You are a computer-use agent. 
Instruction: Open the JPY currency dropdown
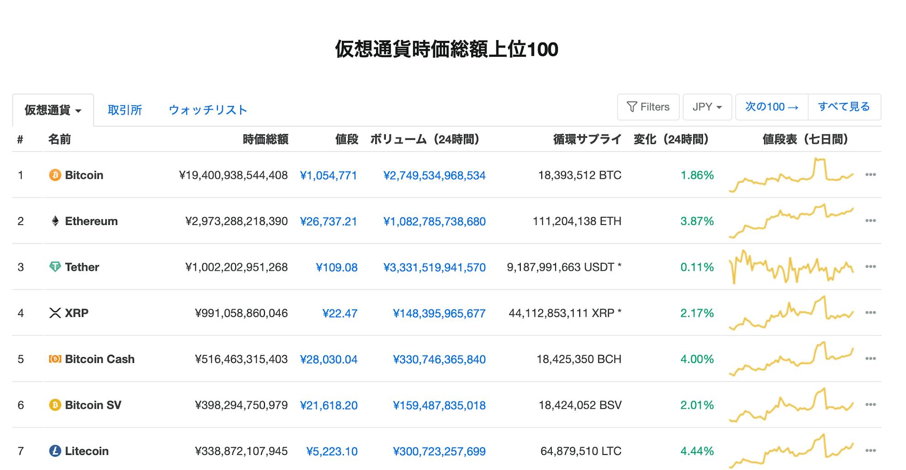707,107
